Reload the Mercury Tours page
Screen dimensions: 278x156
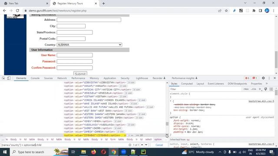pos(17,10)
